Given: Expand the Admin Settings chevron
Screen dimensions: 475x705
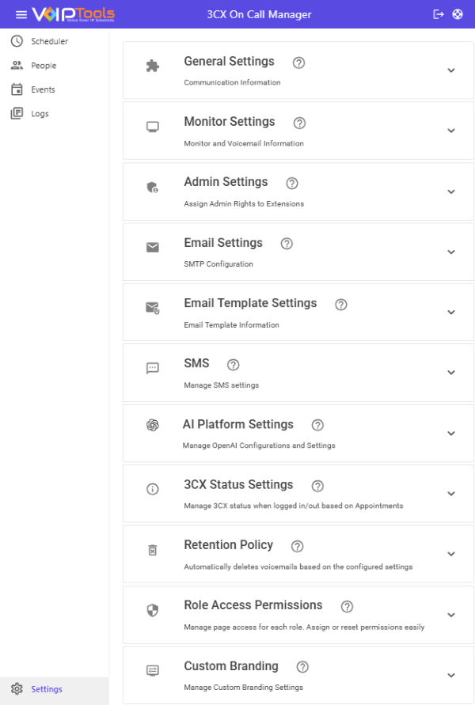Looking at the screenshot, I should [x=451, y=191].
